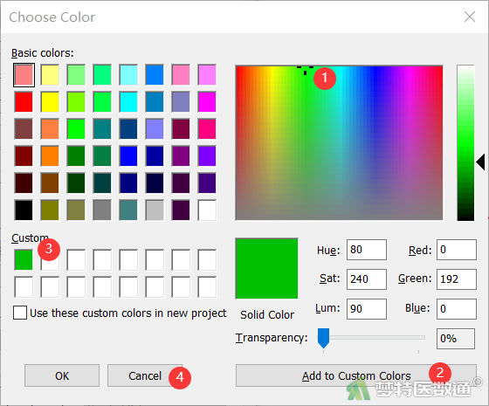The image size is (489, 406).
Task: Select the Lum input field
Action: click(x=367, y=309)
